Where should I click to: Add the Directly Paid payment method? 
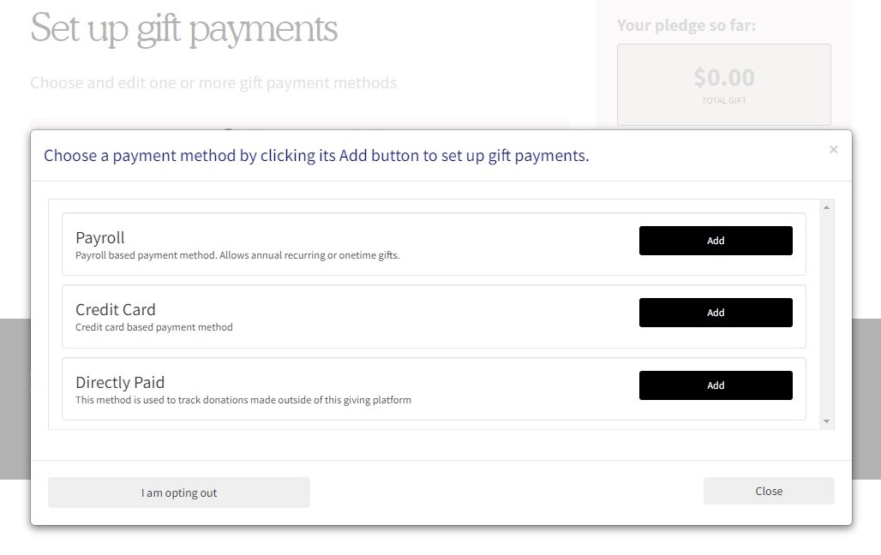pyautogui.click(x=716, y=385)
